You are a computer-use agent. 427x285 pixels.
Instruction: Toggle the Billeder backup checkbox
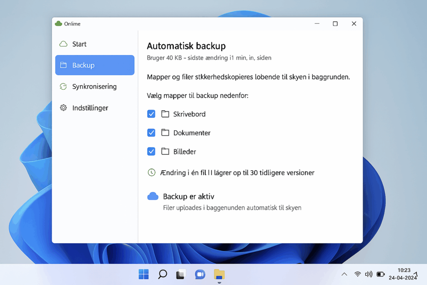151,151
